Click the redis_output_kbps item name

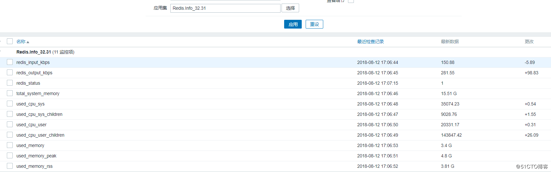[x=34, y=73]
